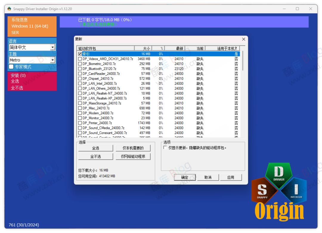Viewport: 322px width, 233px height.
Task: Click 仅网络驱动程序 for network drivers only
Action: pos(133,156)
